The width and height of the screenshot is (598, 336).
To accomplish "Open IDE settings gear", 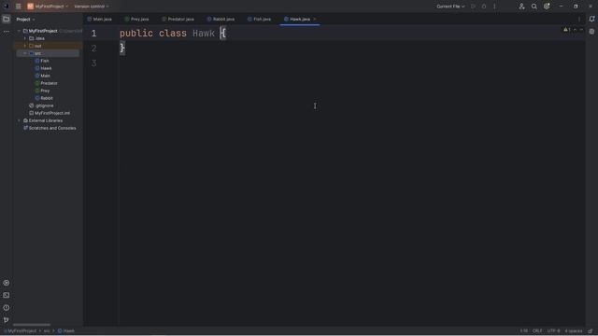I will tap(547, 7).
